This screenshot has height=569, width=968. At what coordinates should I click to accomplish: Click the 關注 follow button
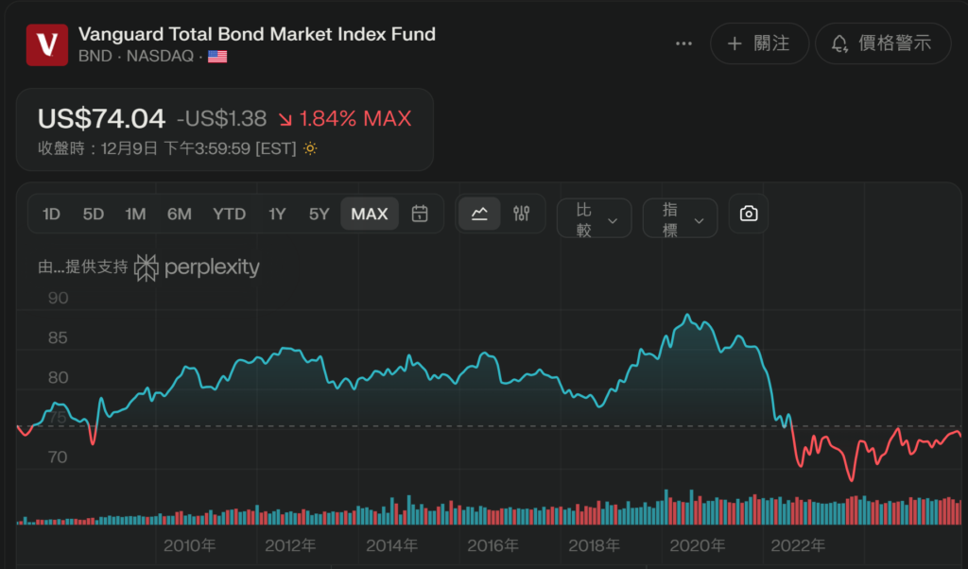760,43
